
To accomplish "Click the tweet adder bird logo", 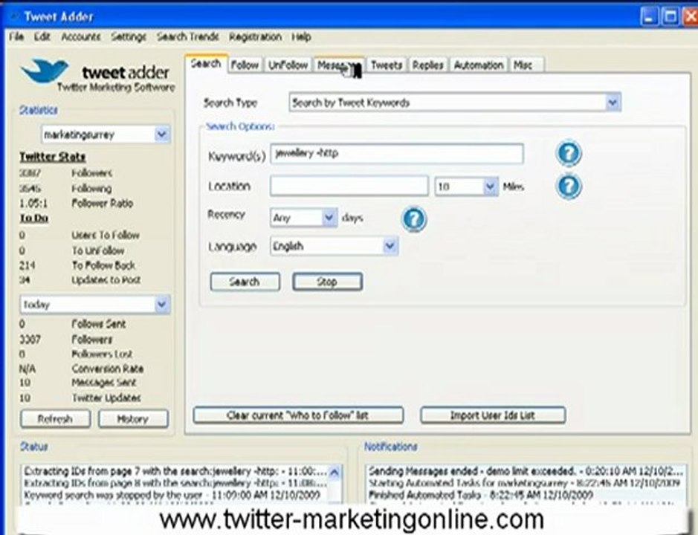I will coord(45,71).
